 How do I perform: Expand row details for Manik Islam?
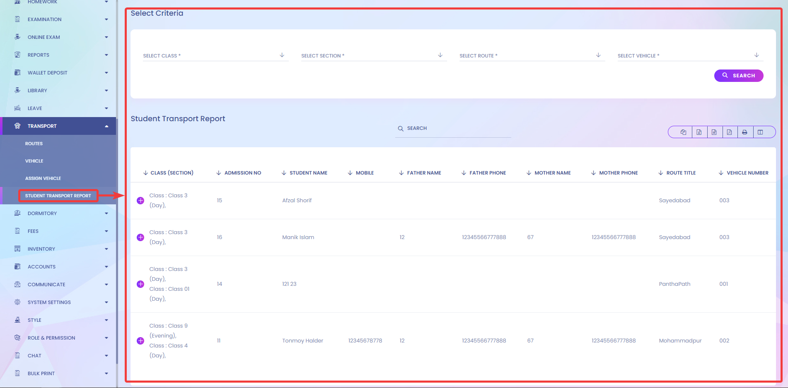pyautogui.click(x=140, y=237)
